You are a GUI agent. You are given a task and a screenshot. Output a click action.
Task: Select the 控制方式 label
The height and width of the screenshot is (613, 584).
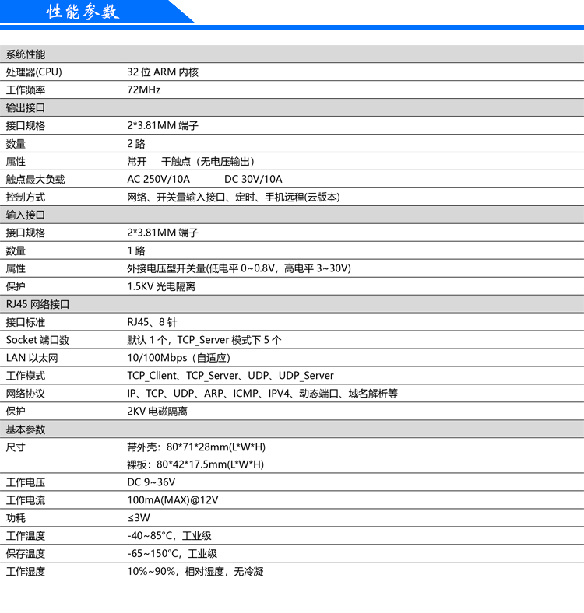click(26, 198)
